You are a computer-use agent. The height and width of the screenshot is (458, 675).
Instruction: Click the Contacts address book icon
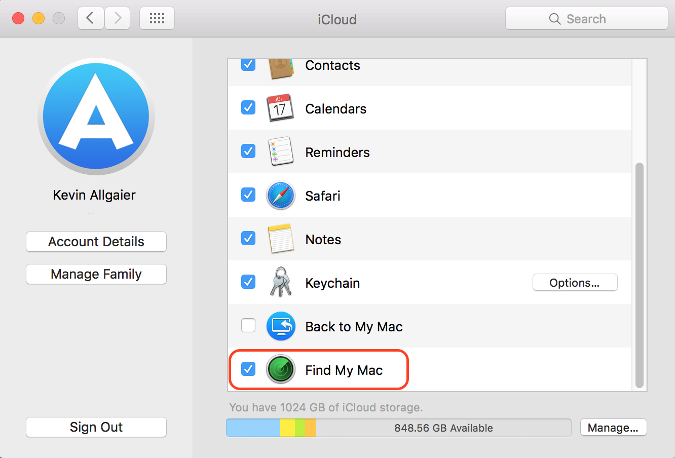tap(281, 69)
